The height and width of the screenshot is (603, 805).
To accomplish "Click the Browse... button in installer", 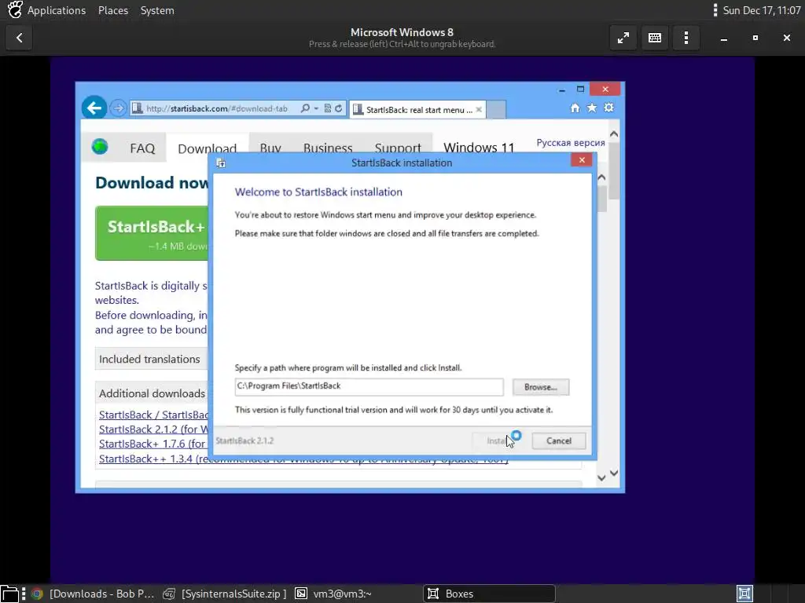I will (x=541, y=387).
